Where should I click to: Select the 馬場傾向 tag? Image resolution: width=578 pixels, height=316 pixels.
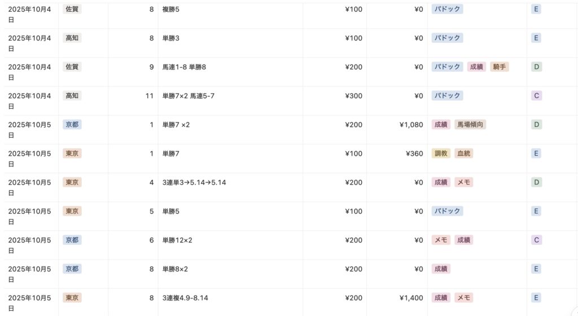coord(470,125)
